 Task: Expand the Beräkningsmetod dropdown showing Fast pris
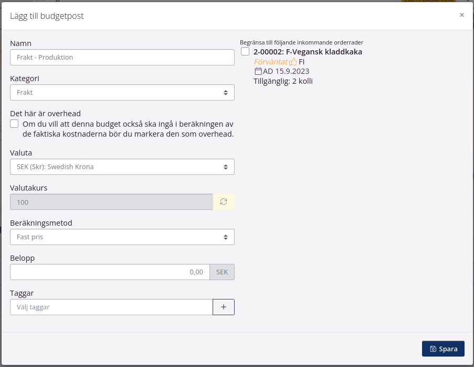[x=122, y=237]
